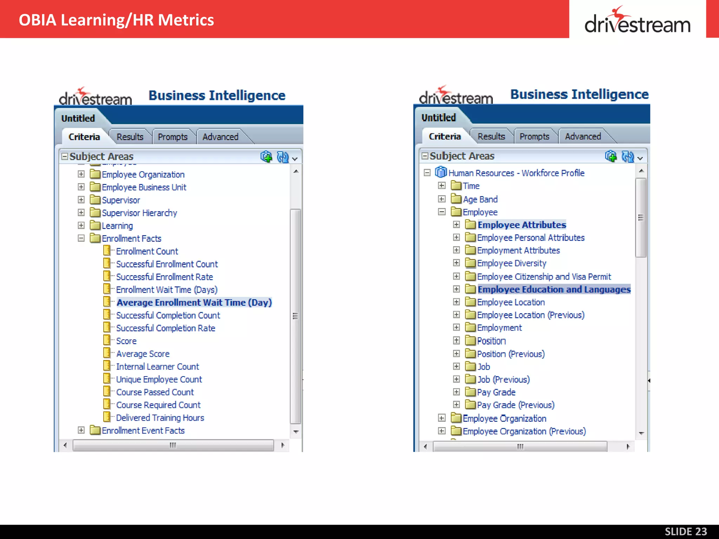Click the Position folder icon
The image size is (719, 539).
point(470,340)
